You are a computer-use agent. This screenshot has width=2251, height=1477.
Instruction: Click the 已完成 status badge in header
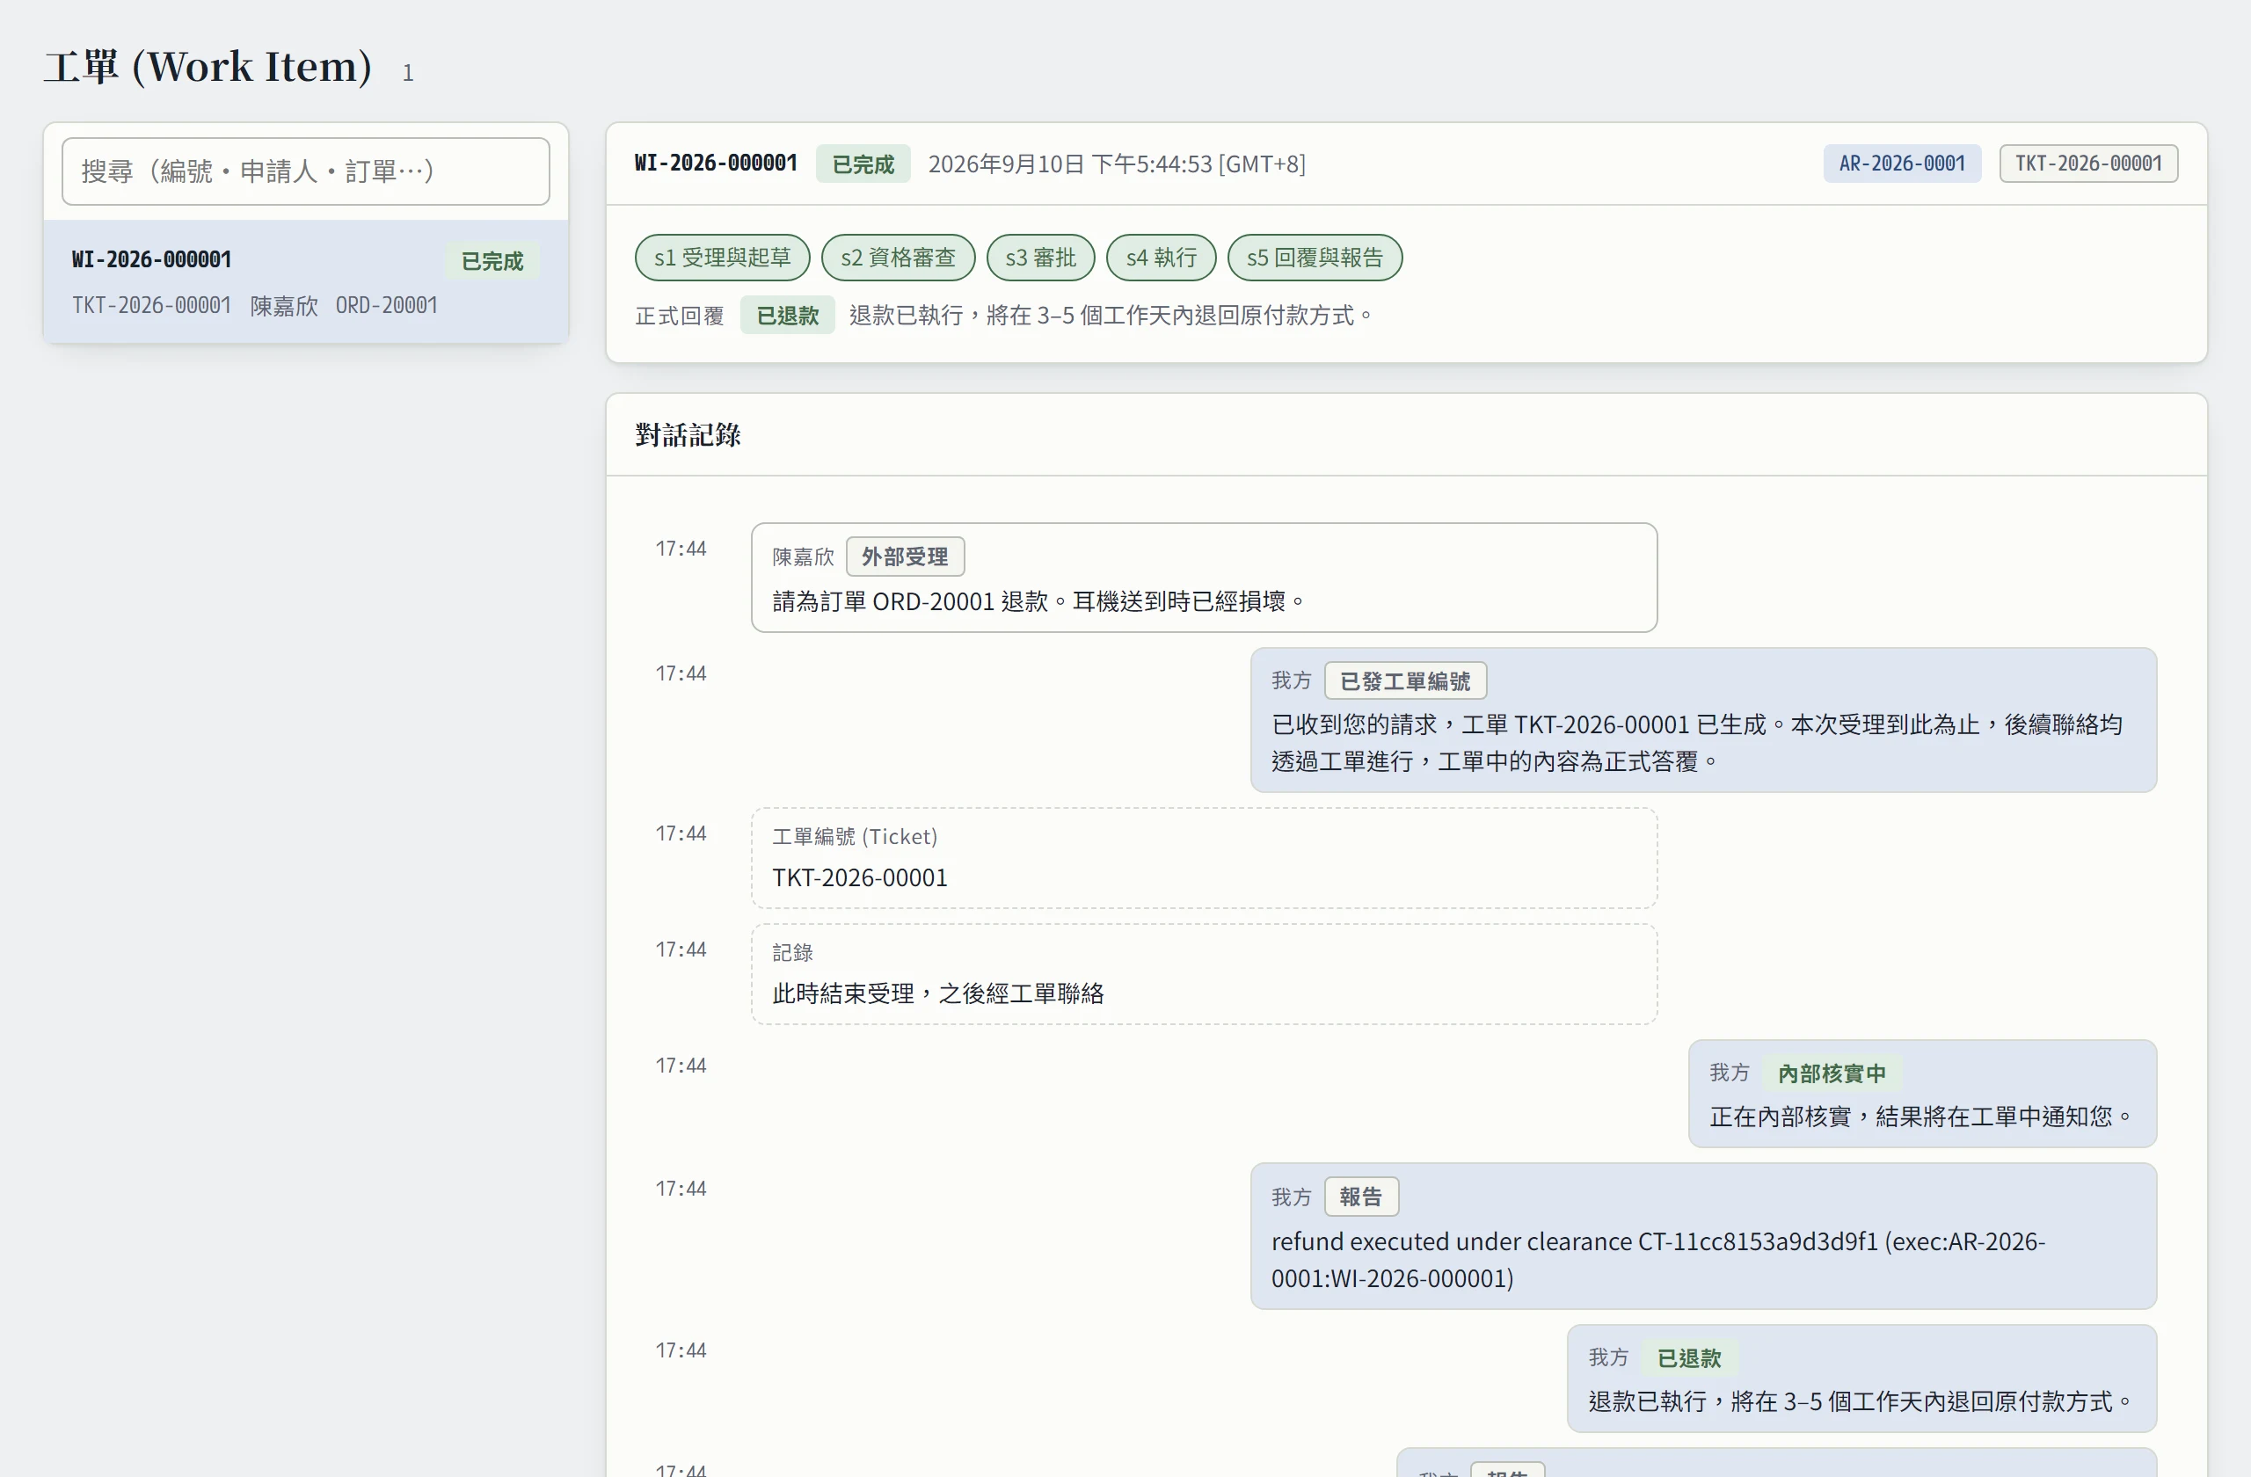click(863, 164)
